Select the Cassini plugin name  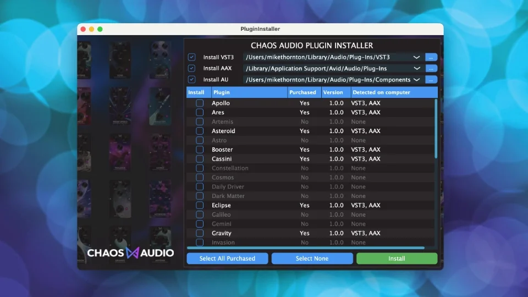point(222,158)
